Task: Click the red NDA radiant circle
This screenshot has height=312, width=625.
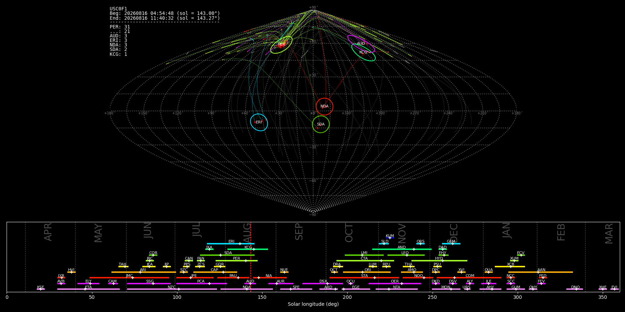Action: pos(324,106)
